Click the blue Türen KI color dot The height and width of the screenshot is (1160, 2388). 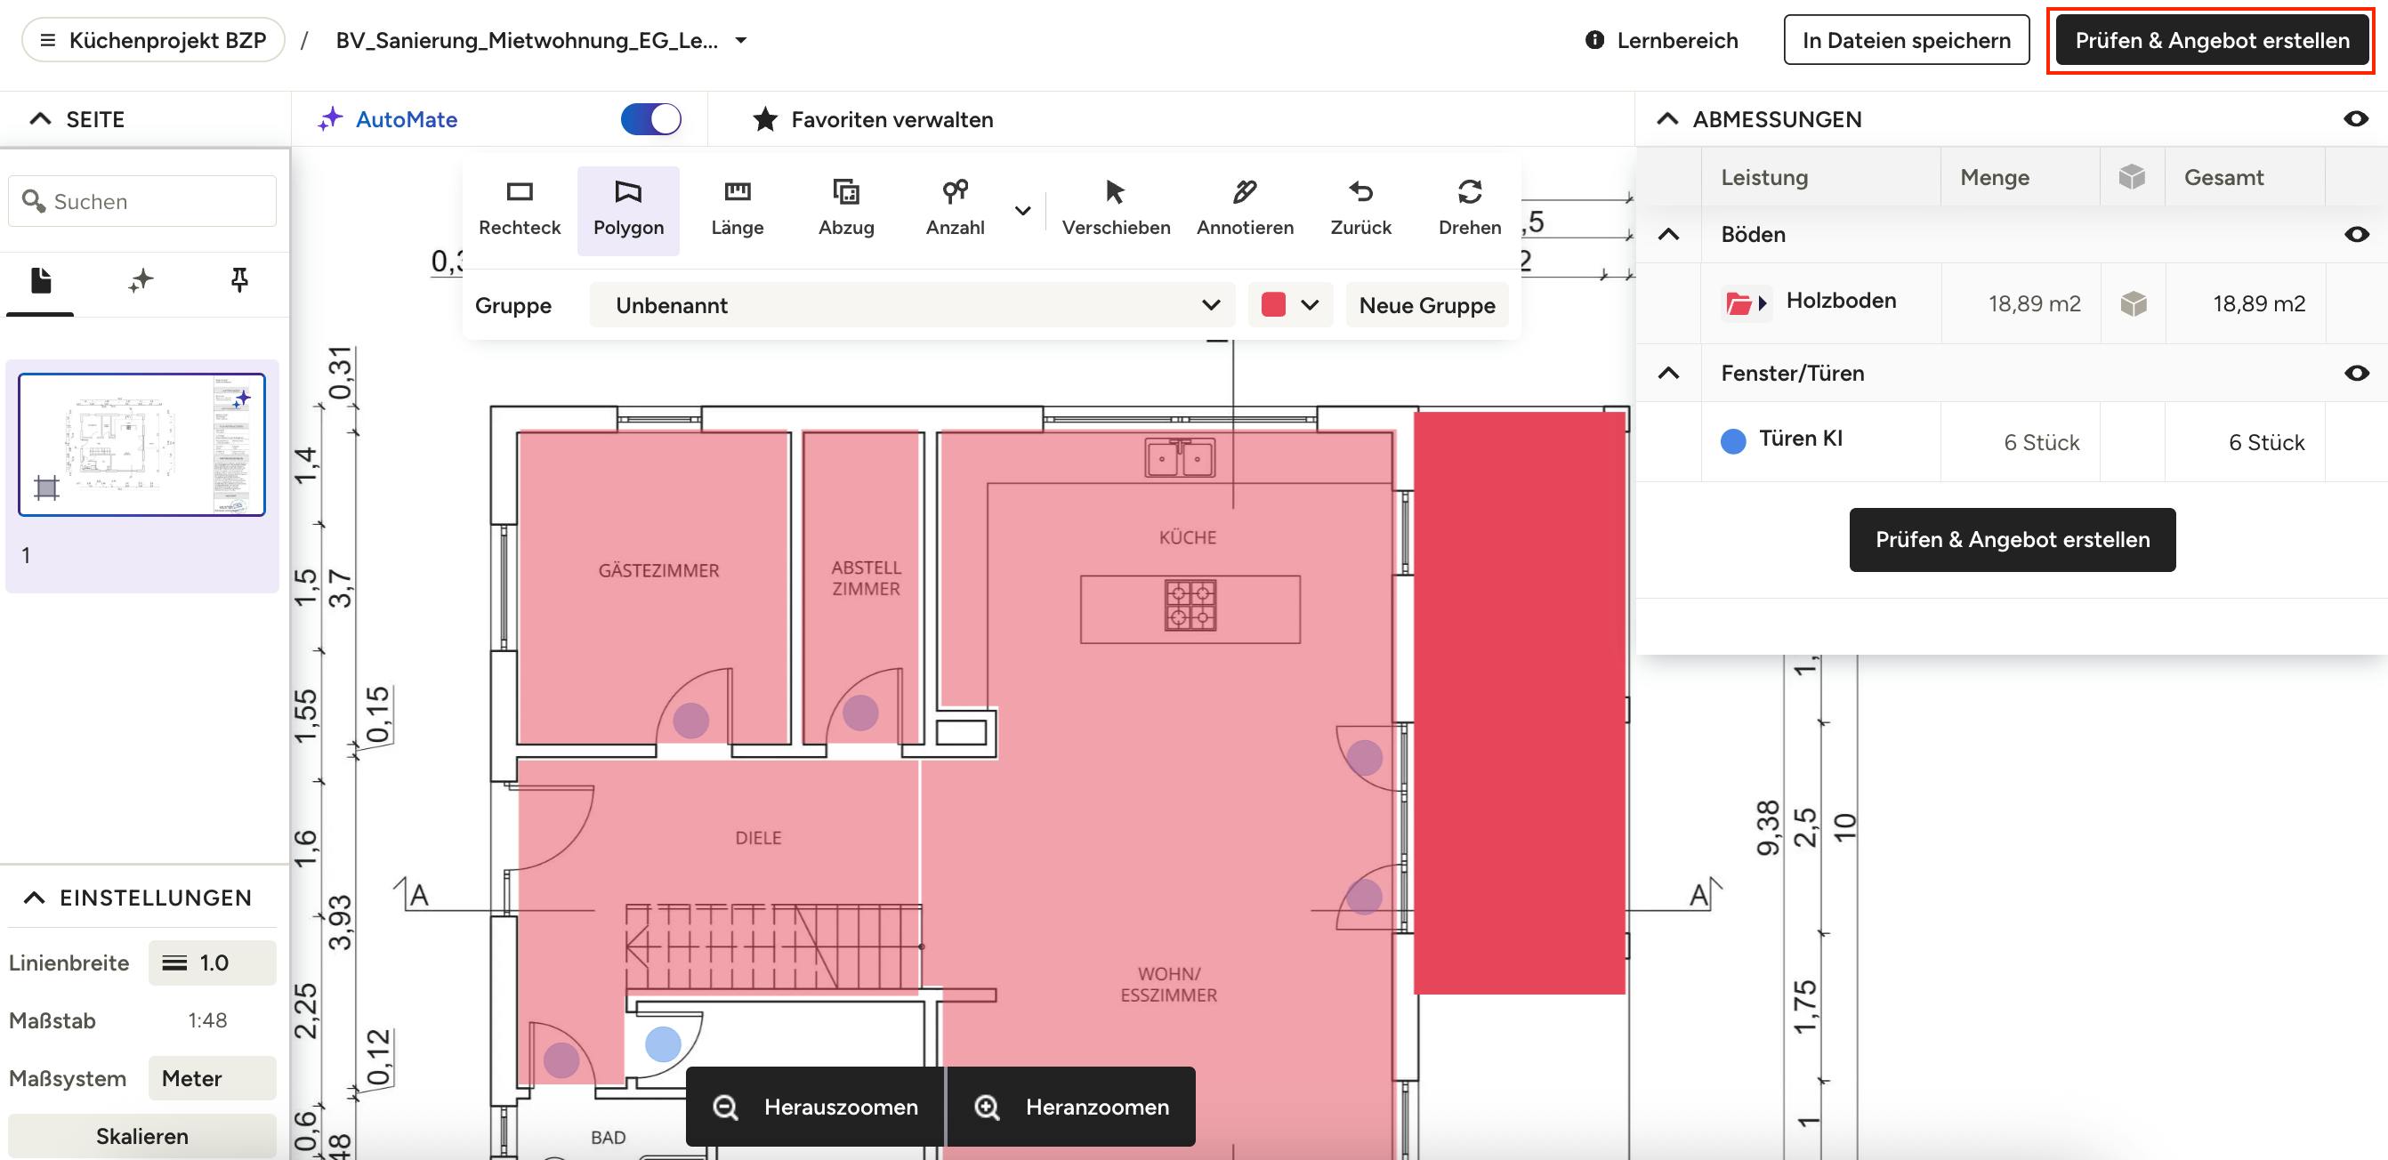coord(1732,441)
